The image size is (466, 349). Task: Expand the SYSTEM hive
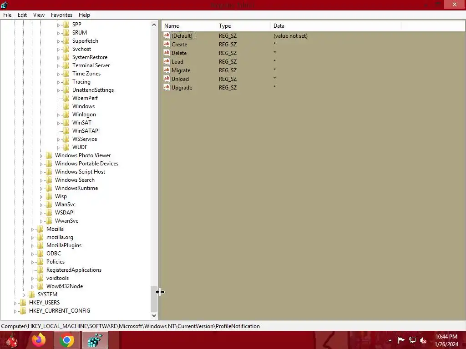coord(24,294)
